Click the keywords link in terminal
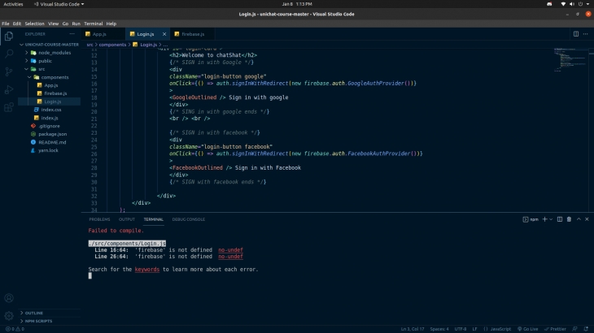This screenshot has height=333, width=594. pyautogui.click(x=147, y=270)
